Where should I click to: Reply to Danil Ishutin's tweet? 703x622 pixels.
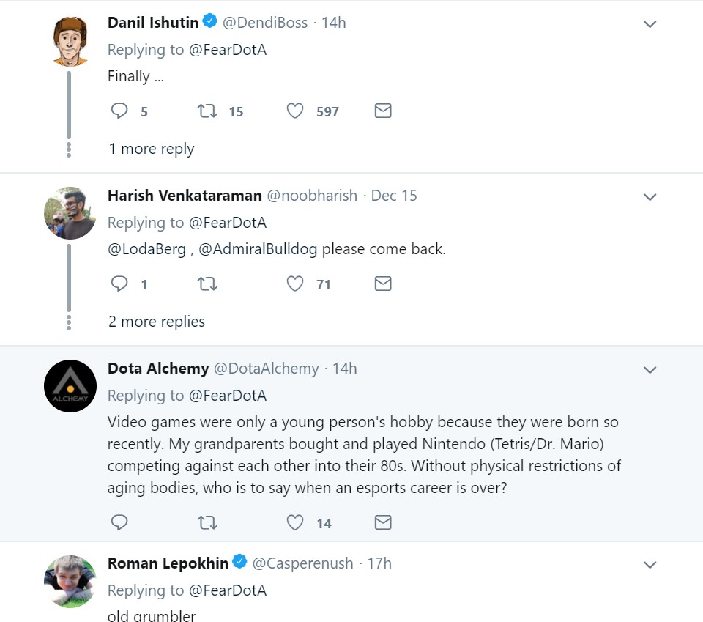coord(119,111)
